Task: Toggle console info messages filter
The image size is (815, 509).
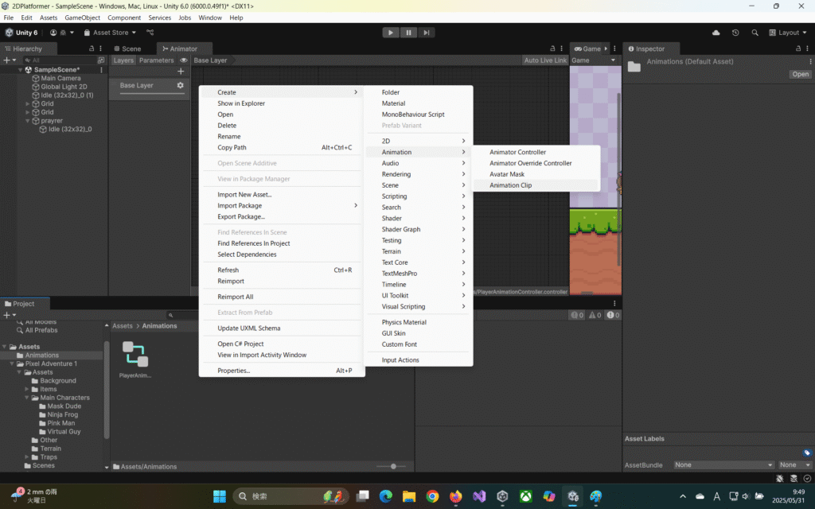Action: tap(577, 315)
